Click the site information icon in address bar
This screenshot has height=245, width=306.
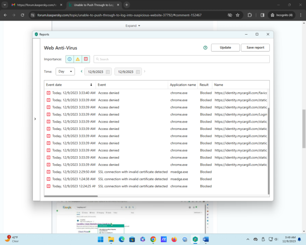click(x=33, y=15)
